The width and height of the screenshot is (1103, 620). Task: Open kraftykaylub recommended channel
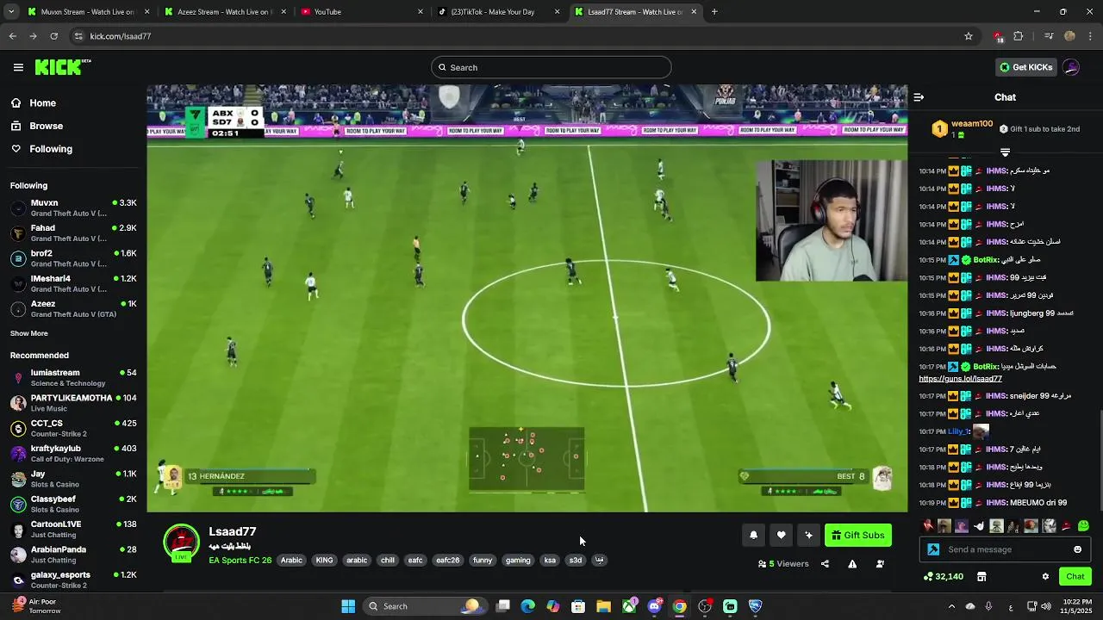[x=73, y=453]
